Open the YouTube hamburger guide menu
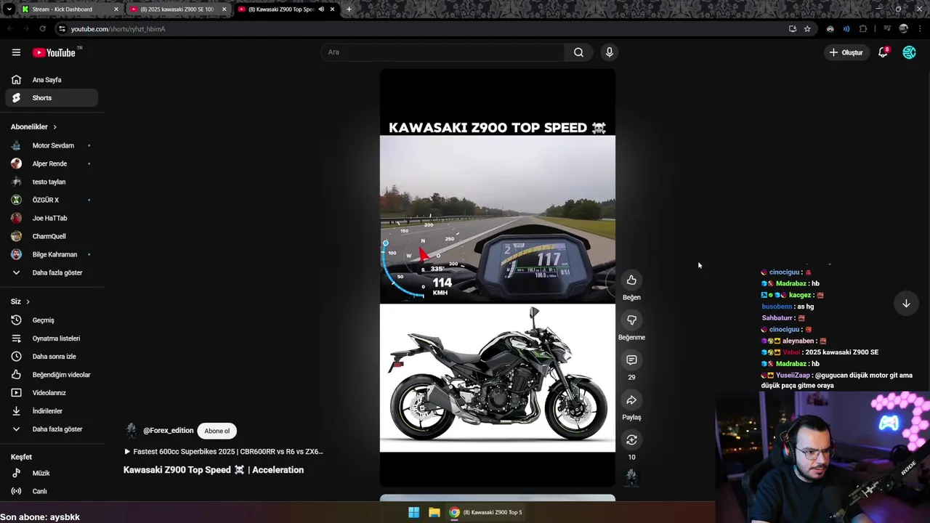 (x=16, y=52)
